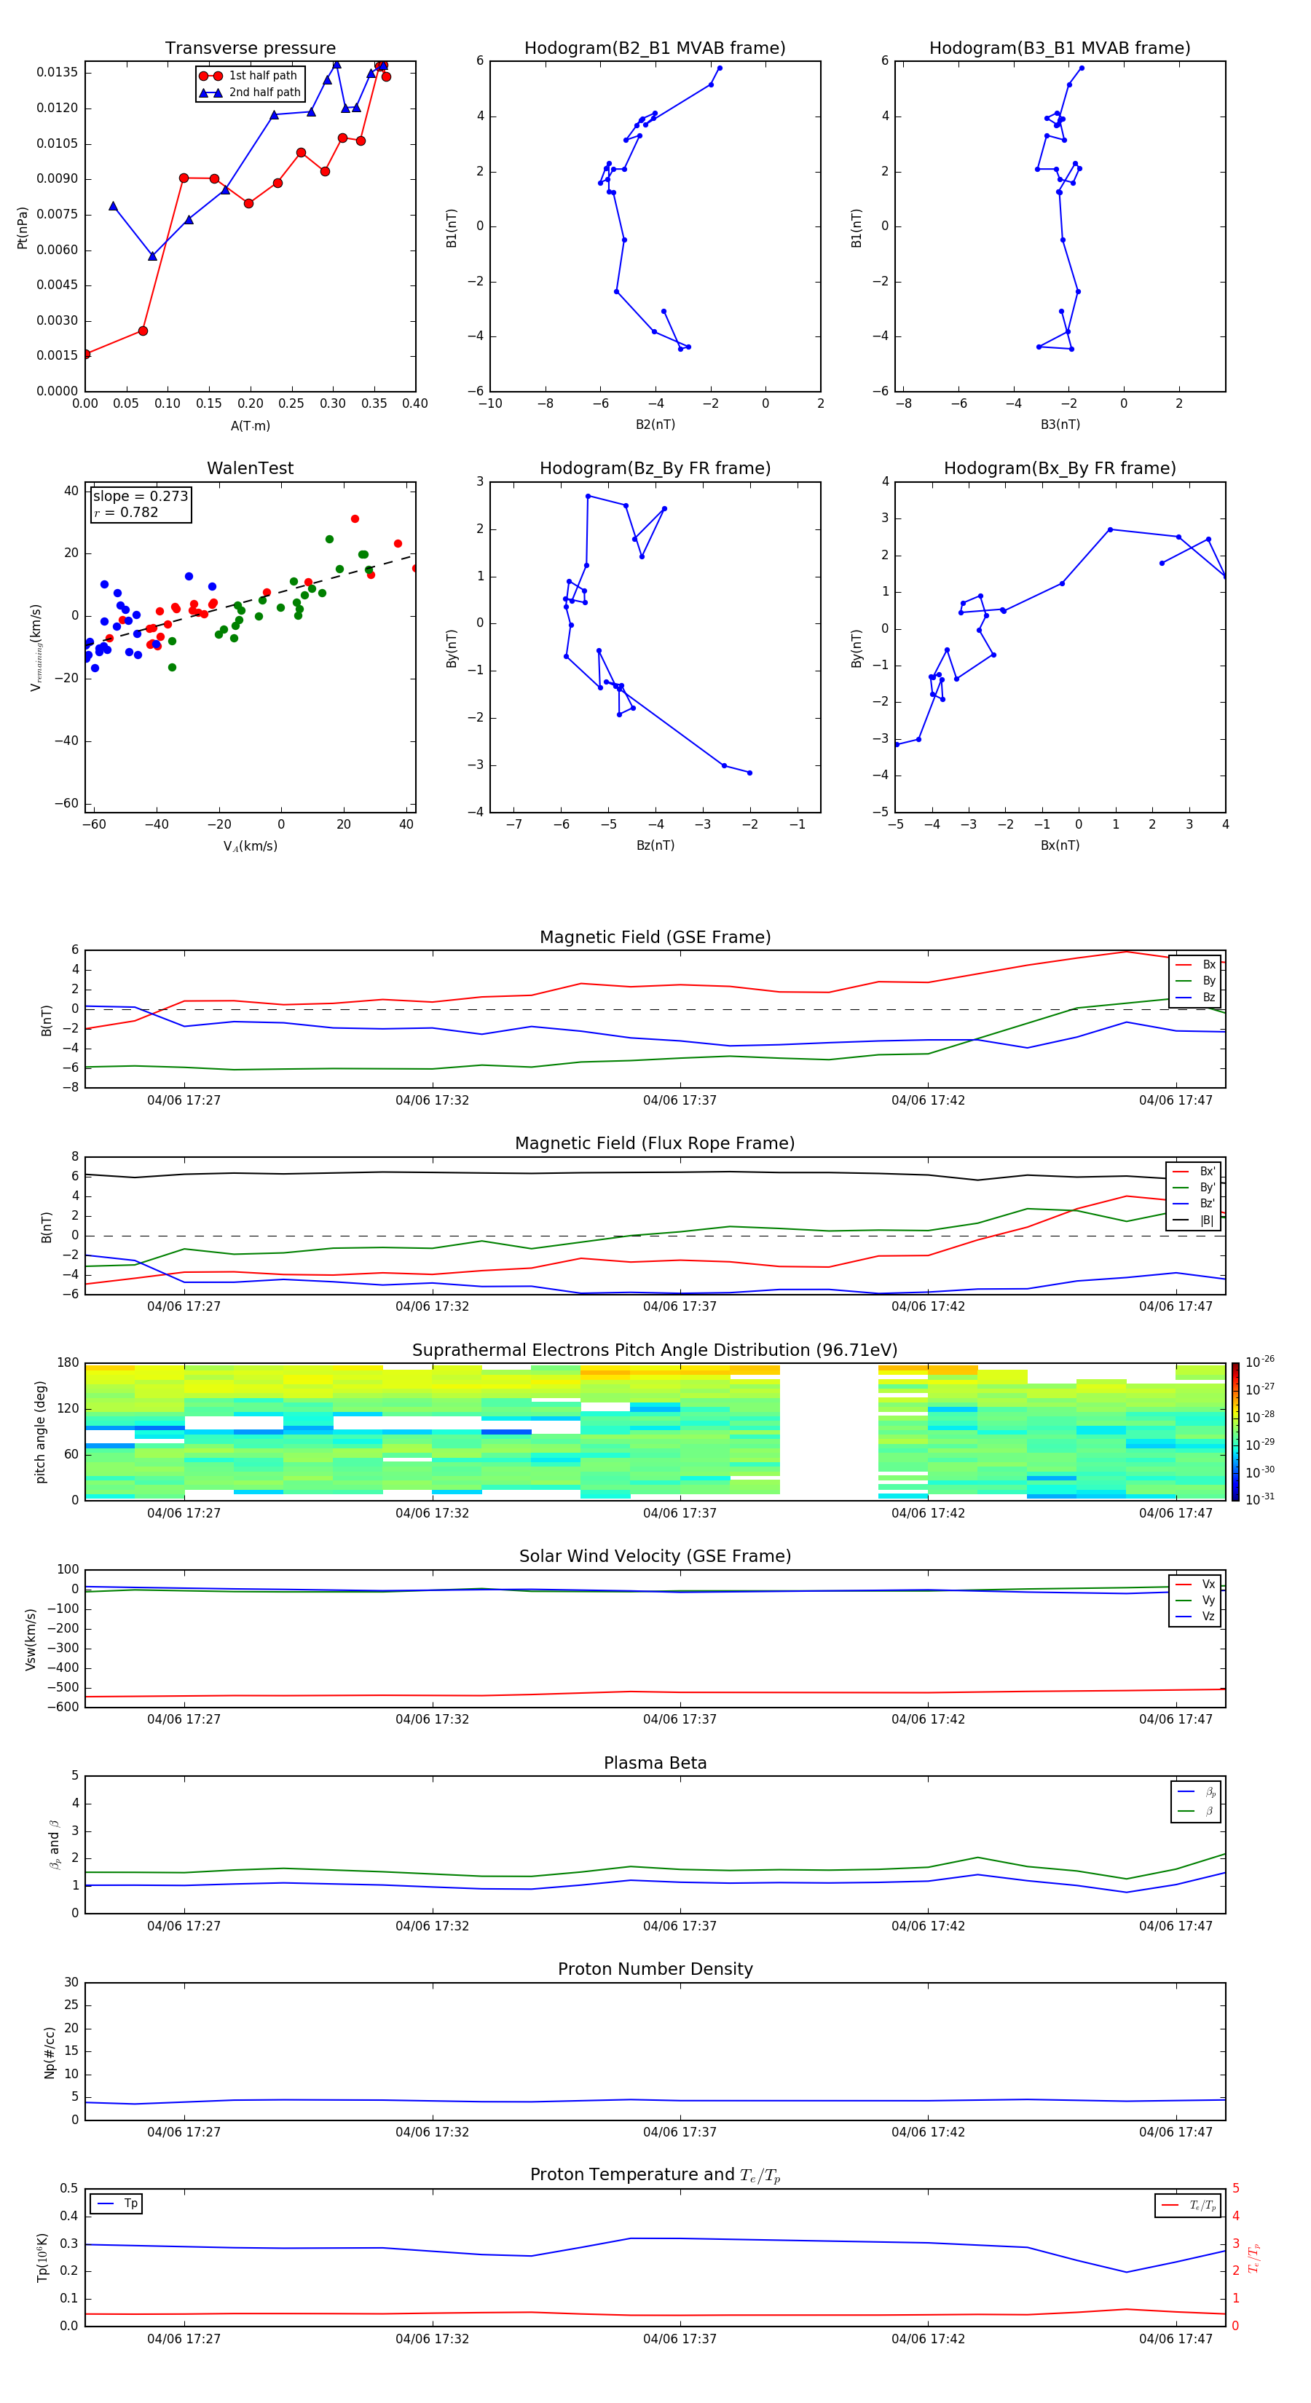Click the 'Np(#/cc)' axis label

click(x=50, y=2052)
